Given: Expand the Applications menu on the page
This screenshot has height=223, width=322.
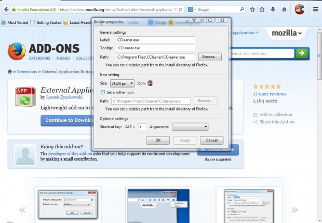Looking at the screenshot, I should (x=246, y=33).
